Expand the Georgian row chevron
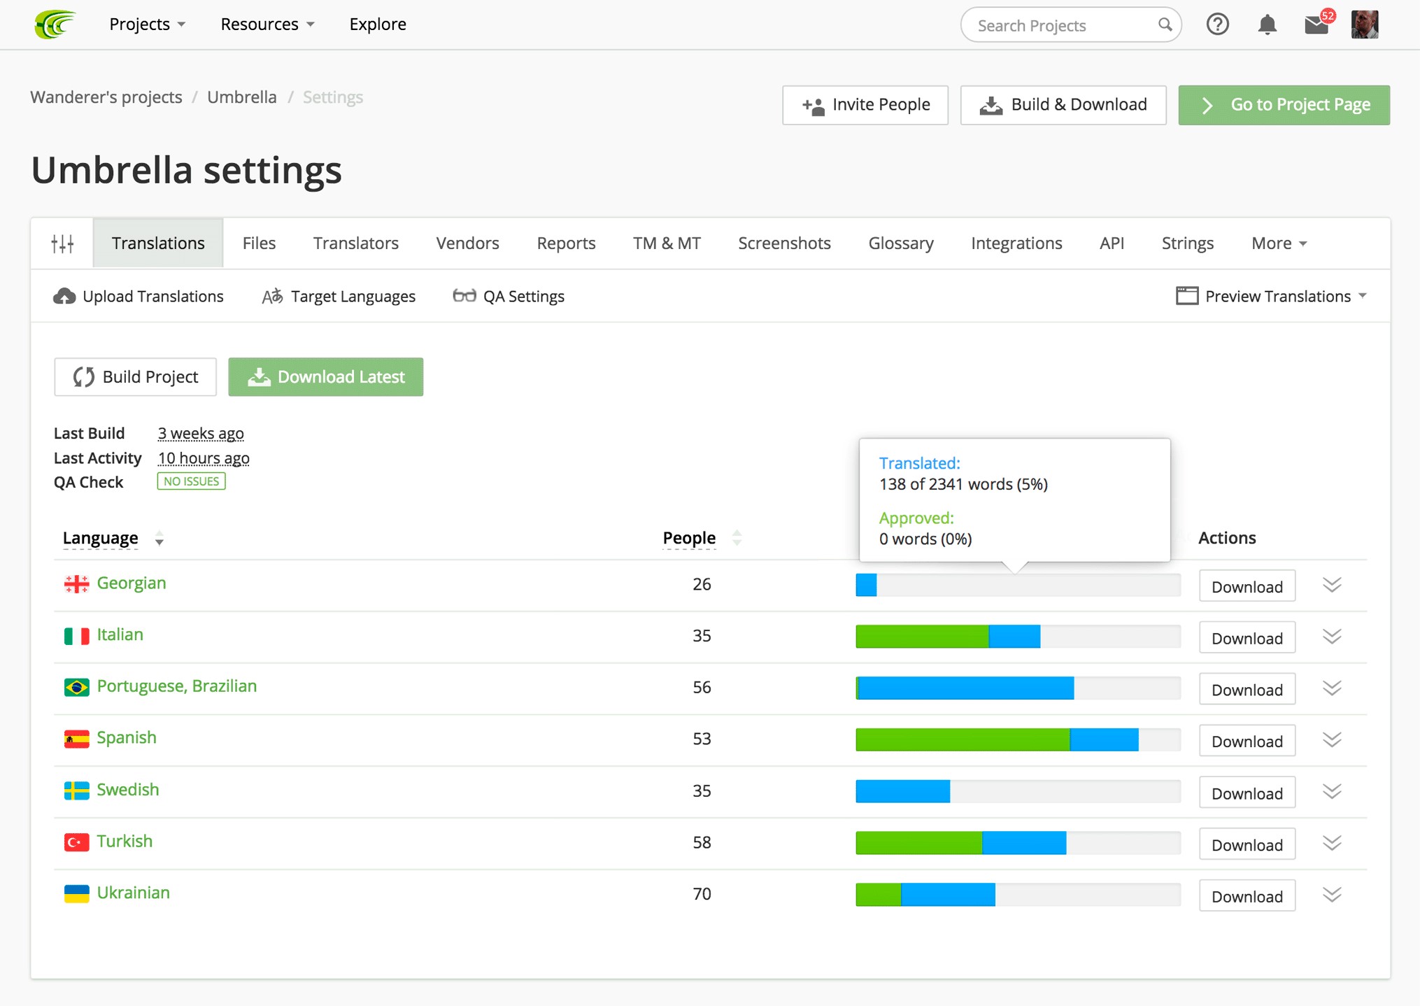The width and height of the screenshot is (1420, 1006). point(1332,585)
